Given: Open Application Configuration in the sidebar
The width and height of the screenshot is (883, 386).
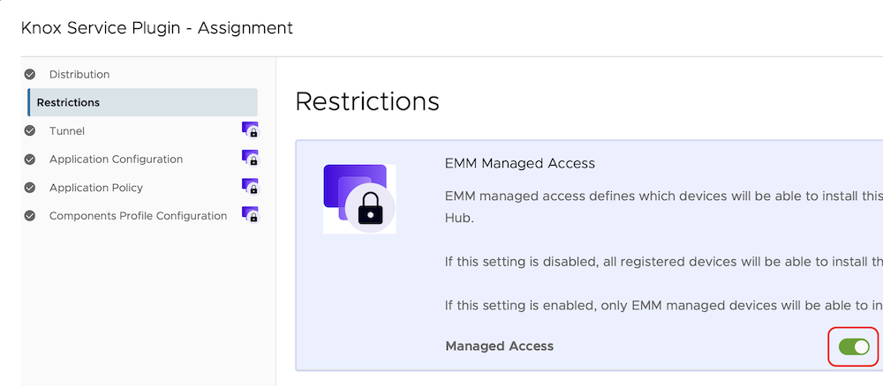Looking at the screenshot, I should pyautogui.click(x=116, y=160).
